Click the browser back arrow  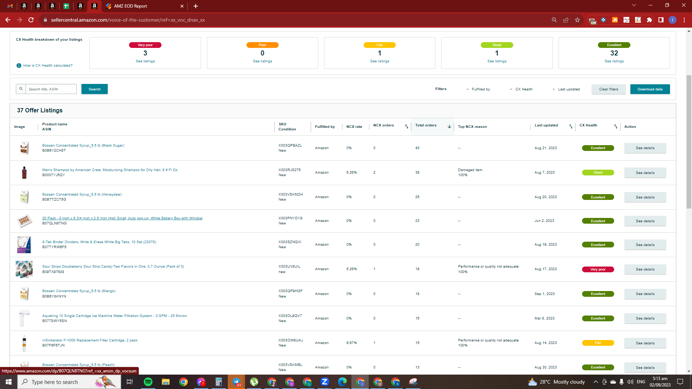[8, 20]
